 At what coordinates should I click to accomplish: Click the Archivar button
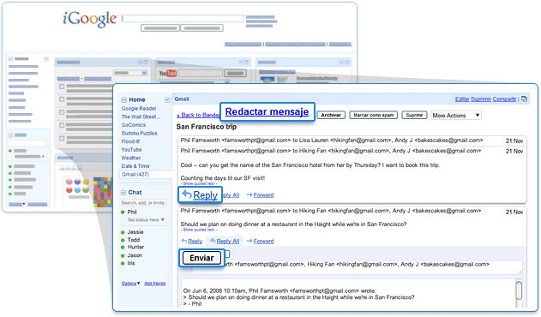point(331,115)
